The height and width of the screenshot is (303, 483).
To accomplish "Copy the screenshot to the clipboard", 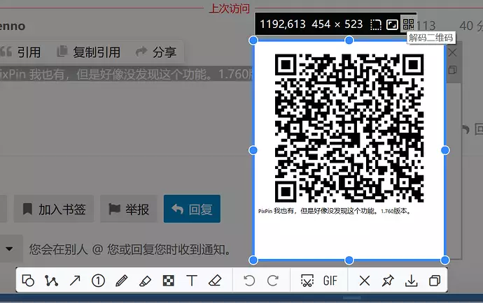I will click(x=435, y=280).
